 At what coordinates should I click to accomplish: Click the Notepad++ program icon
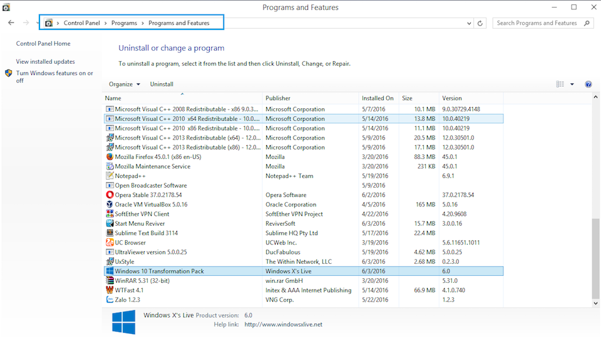pos(110,176)
